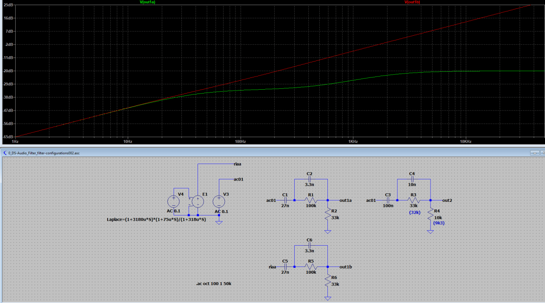Click the -65dB label on vertical axis
The height and width of the screenshot is (303, 545).
point(7,137)
